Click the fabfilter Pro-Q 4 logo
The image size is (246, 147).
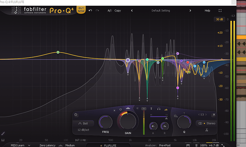42,10
